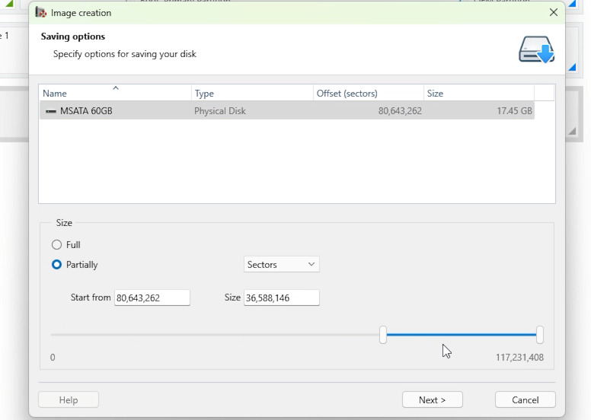Select the Partially radio button
The width and height of the screenshot is (591, 420).
[x=56, y=265]
